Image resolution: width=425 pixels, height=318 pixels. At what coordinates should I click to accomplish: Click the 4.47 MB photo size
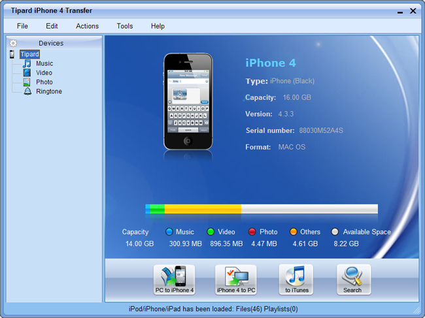pos(264,244)
